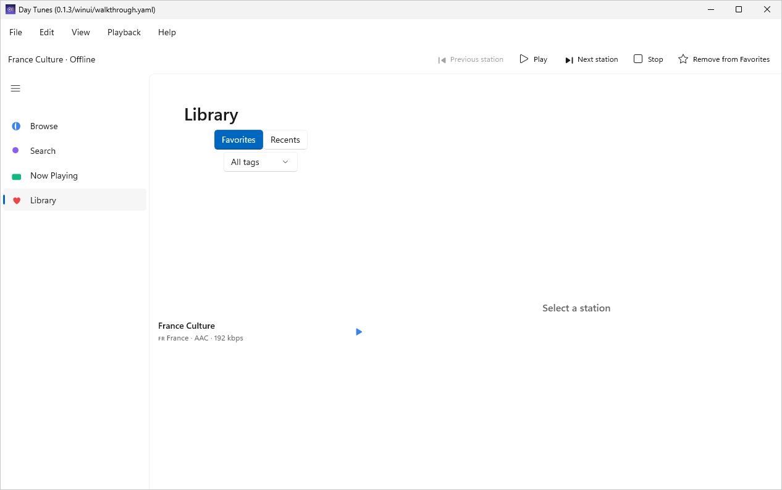Open the Playback menu
Viewport: 782px width, 490px height.
coord(124,32)
